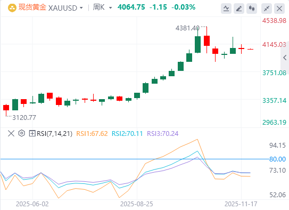Toggle the RSI2 cyan line legend

point(127,133)
